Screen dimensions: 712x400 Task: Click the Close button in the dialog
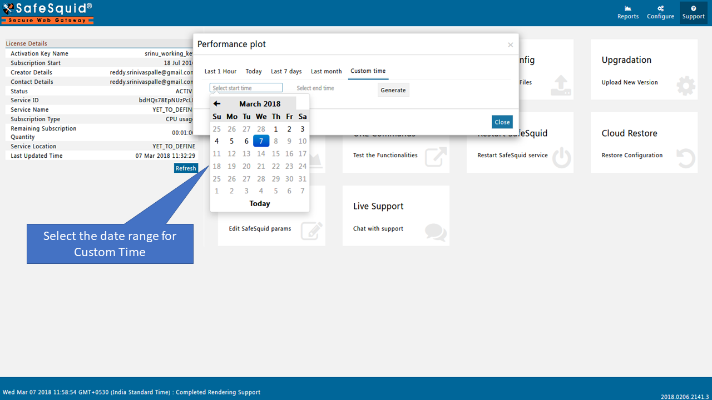pyautogui.click(x=502, y=122)
